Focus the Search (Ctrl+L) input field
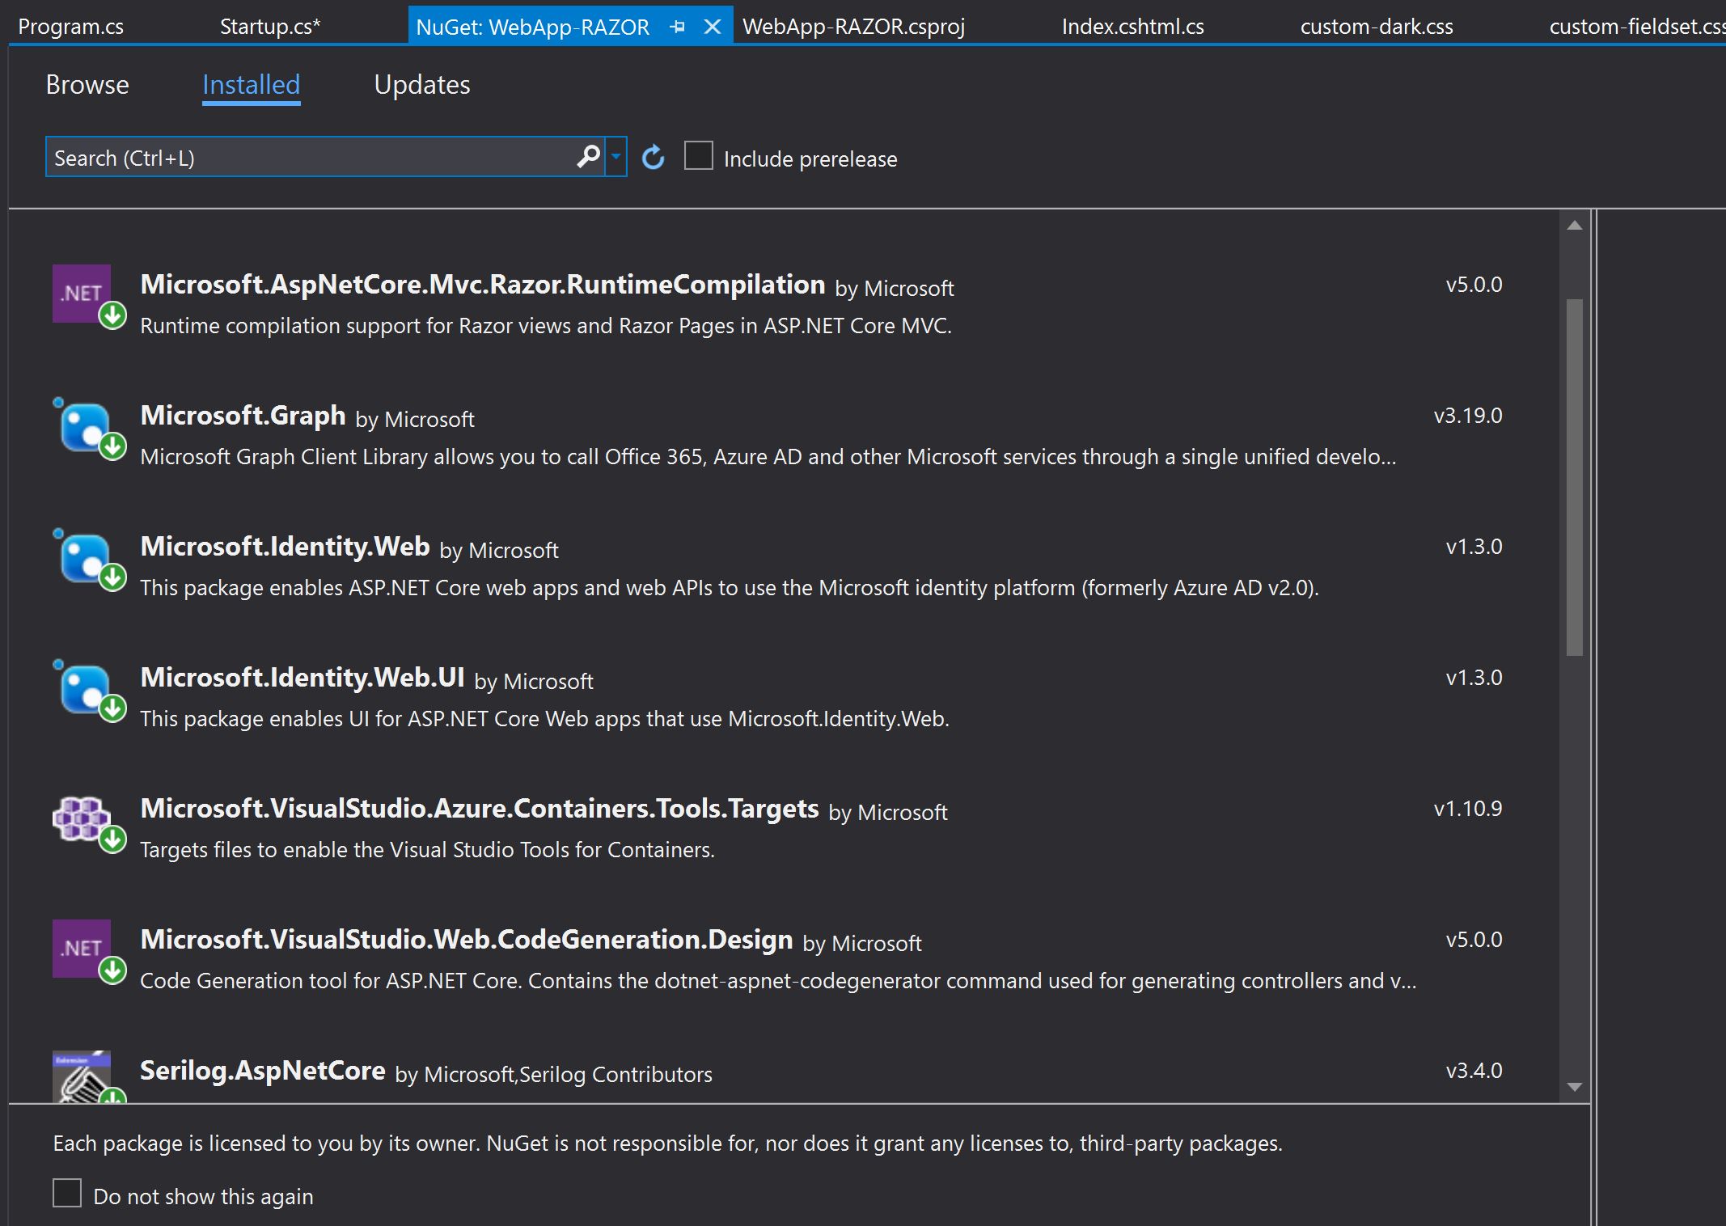The width and height of the screenshot is (1726, 1226). (x=307, y=158)
